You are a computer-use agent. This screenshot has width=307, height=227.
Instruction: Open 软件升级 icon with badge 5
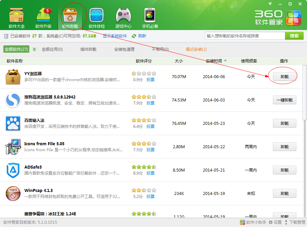pos(43,15)
